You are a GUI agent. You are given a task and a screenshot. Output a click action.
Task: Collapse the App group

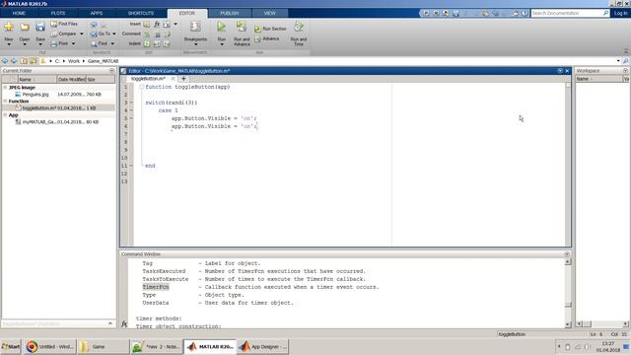click(5, 115)
